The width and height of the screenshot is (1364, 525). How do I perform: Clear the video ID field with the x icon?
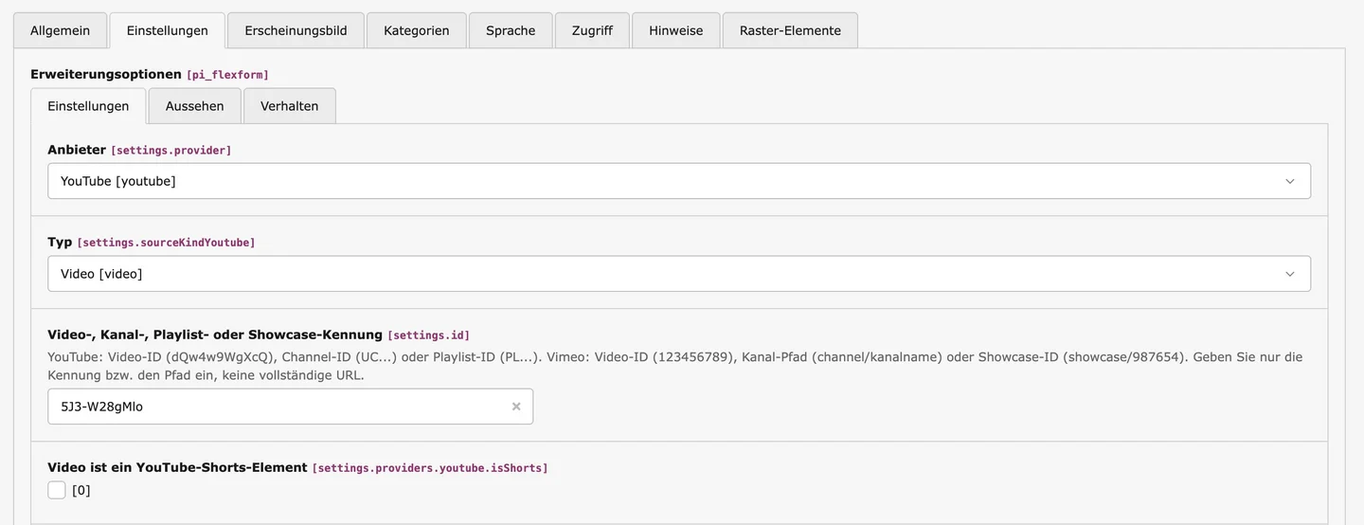(516, 407)
